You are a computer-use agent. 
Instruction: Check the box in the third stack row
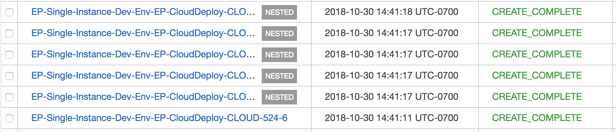tap(9, 55)
